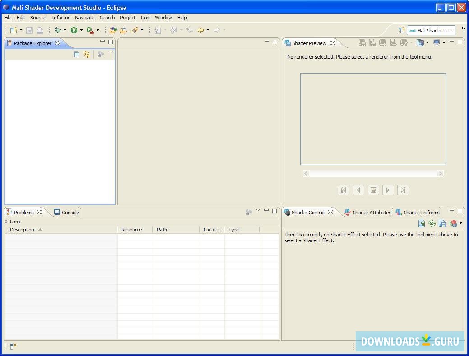This screenshot has height=356, width=469.
Task: Expand the renderer monitor dropdown in Shader Preview
Action: [x=444, y=43]
